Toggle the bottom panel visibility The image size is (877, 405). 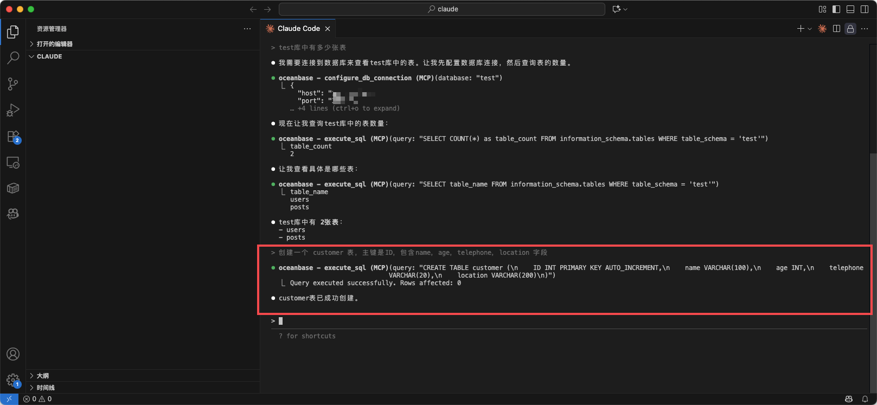[x=850, y=9]
